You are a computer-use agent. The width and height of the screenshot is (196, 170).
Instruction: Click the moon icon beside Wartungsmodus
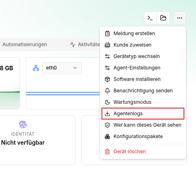(107, 102)
